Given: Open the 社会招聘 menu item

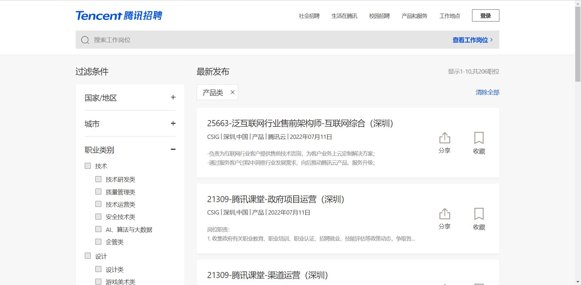Looking at the screenshot, I should pos(309,16).
